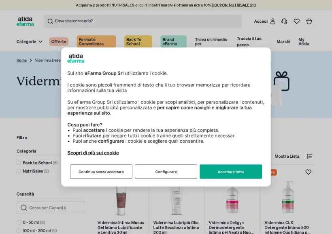Click the Capacità filter heading

(26, 194)
